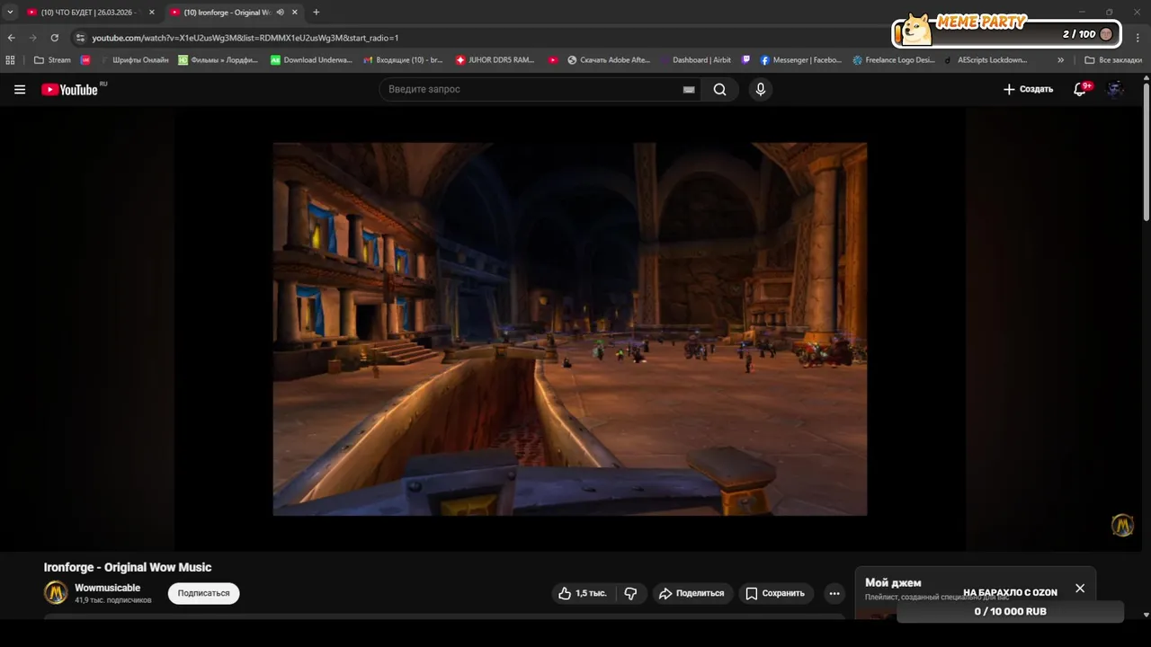Click the 0 / 10 000 RUB goal bar

pos(1010,611)
